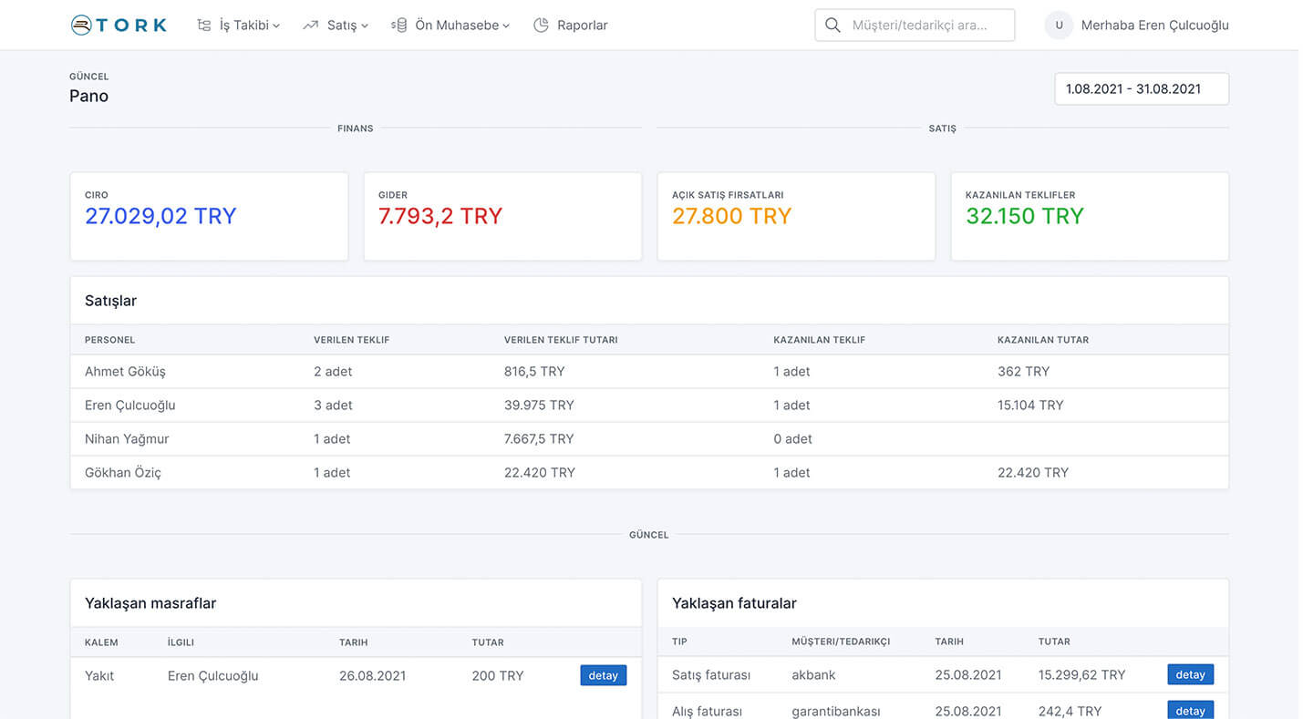Click the Ciro 27.029,02 TRY card
This screenshot has height=719, width=1303.
(x=209, y=217)
